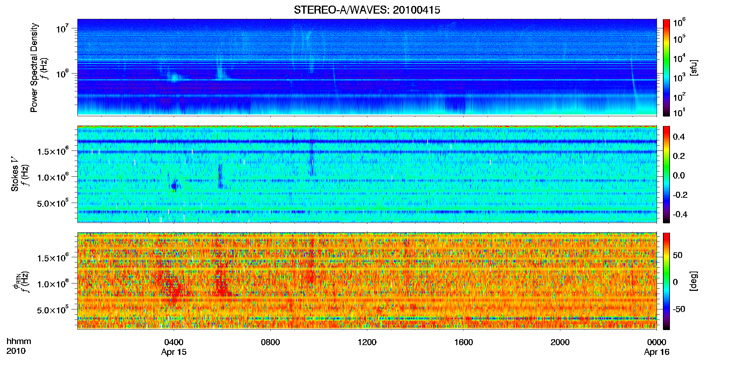Select the Stokes V color bar
This screenshot has height=378, width=734.
click(666, 174)
